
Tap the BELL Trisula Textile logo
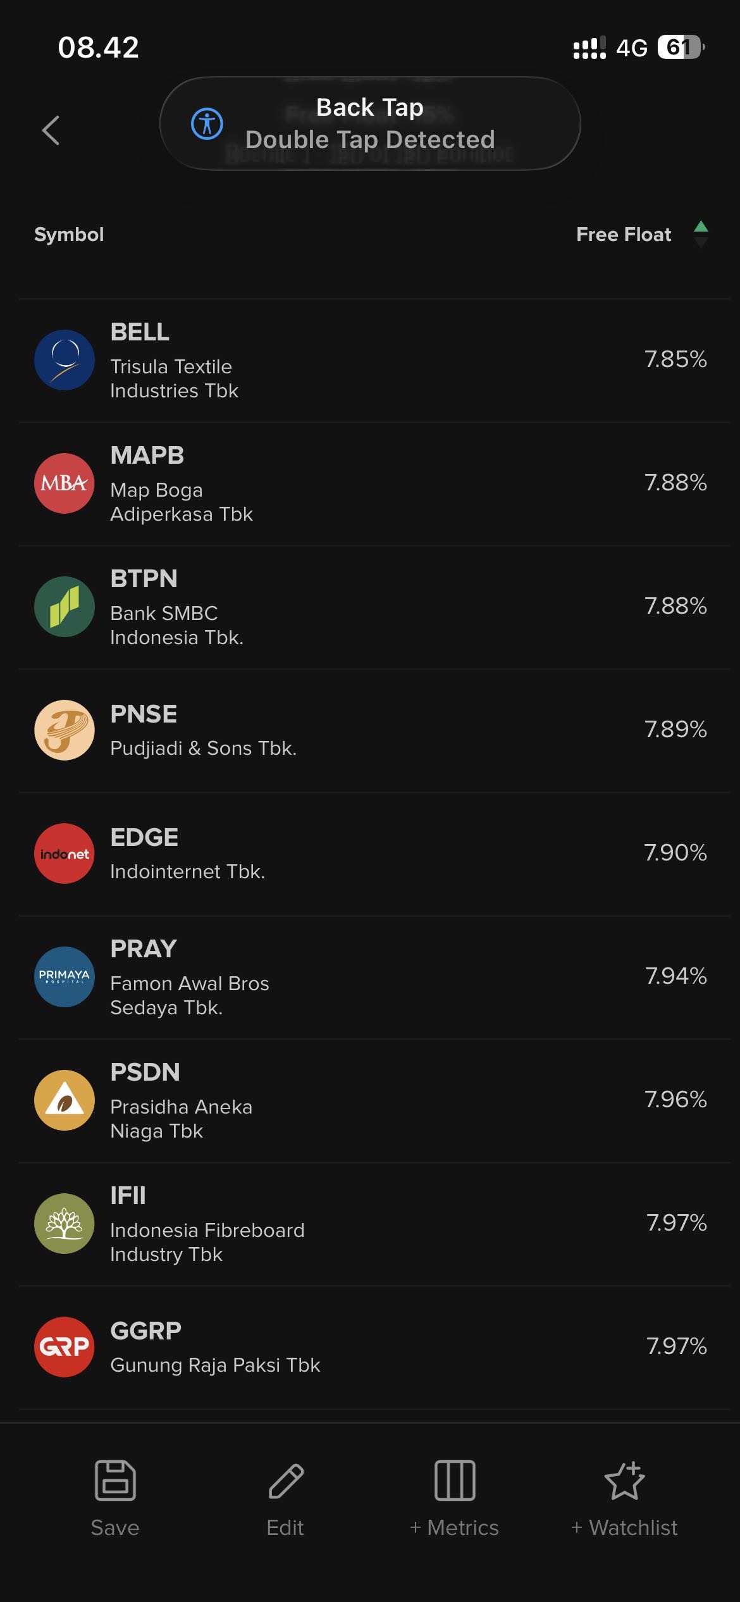tap(65, 360)
